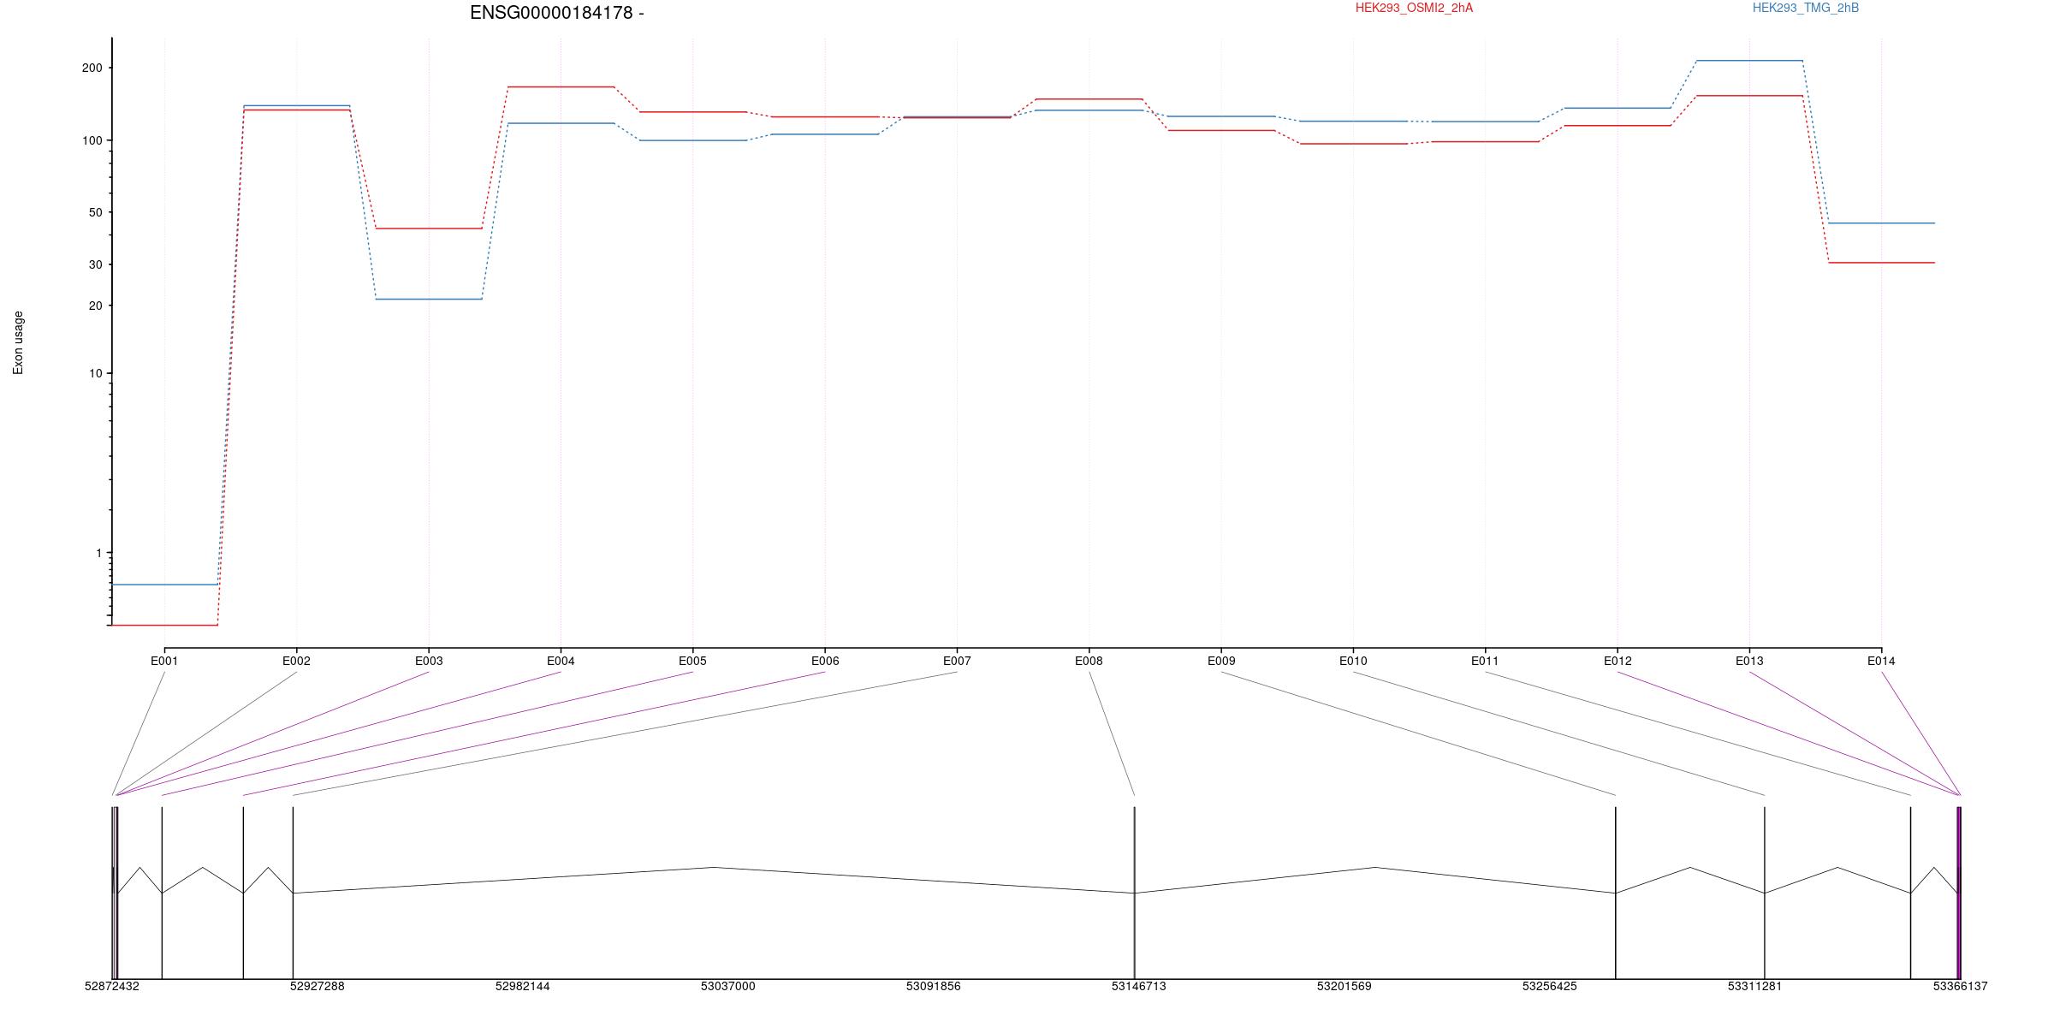
Task: Click exon label E012
Action: pyautogui.click(x=1618, y=661)
